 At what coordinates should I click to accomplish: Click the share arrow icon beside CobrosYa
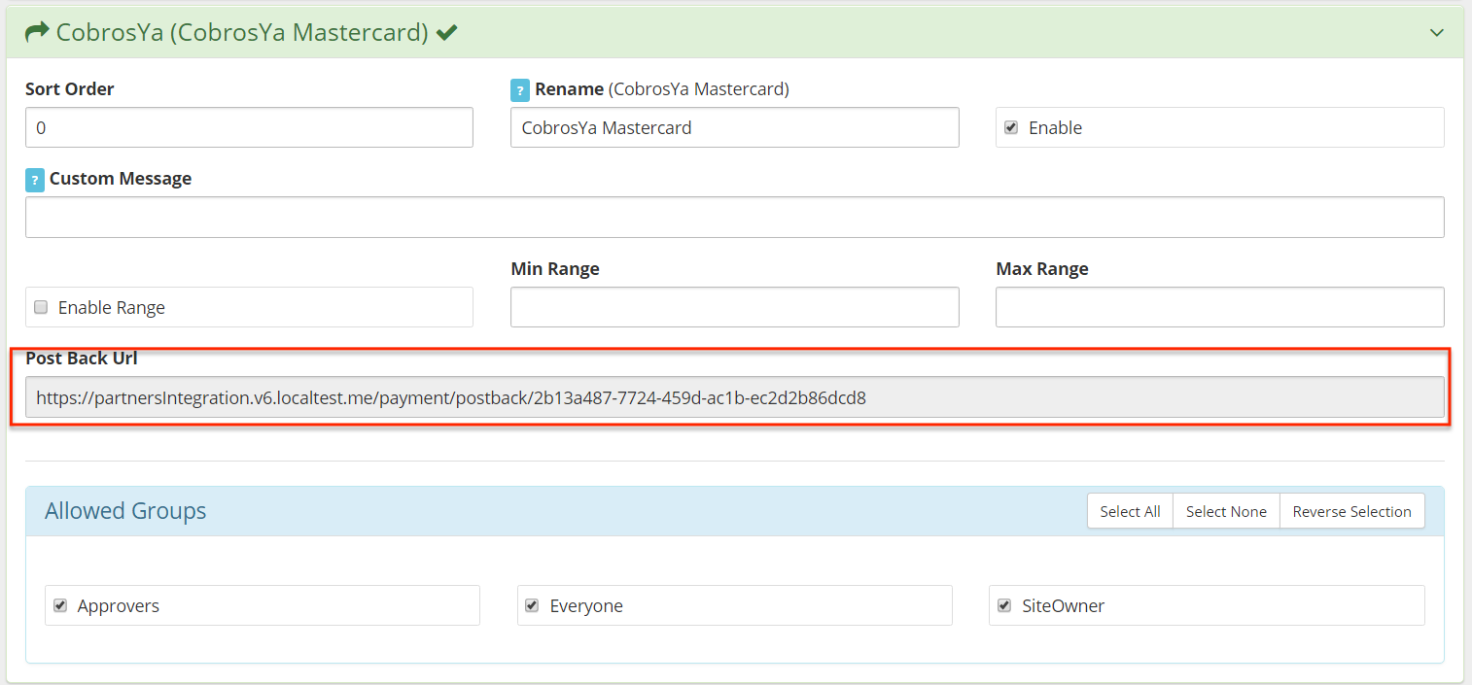click(x=37, y=32)
